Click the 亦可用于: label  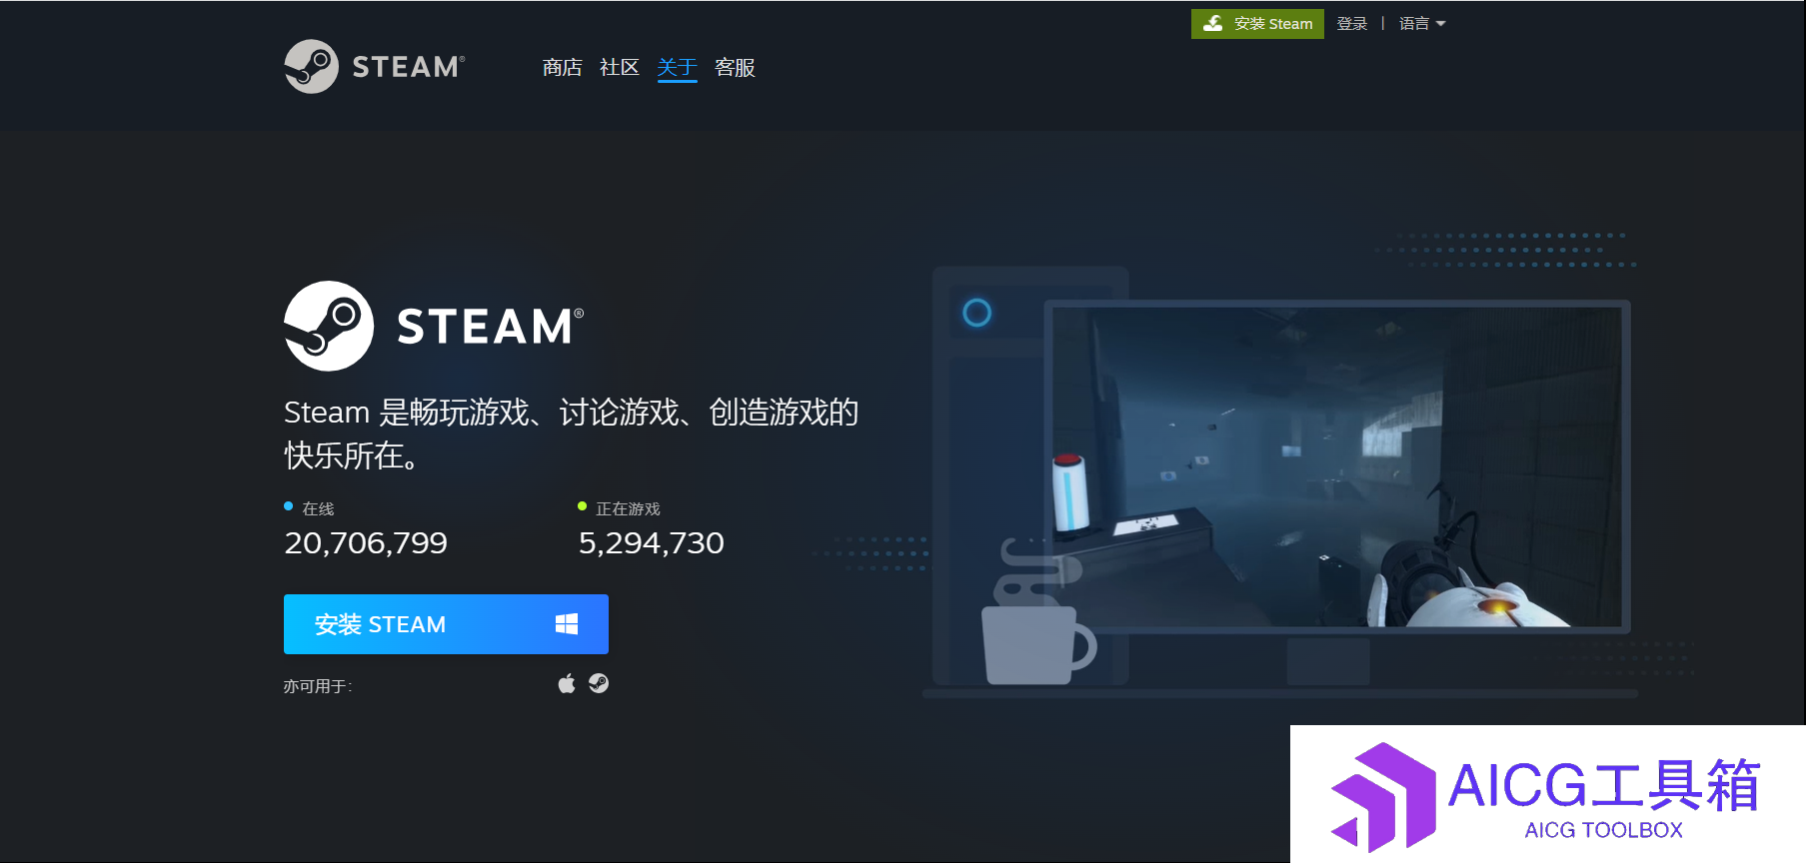pyautogui.click(x=318, y=686)
